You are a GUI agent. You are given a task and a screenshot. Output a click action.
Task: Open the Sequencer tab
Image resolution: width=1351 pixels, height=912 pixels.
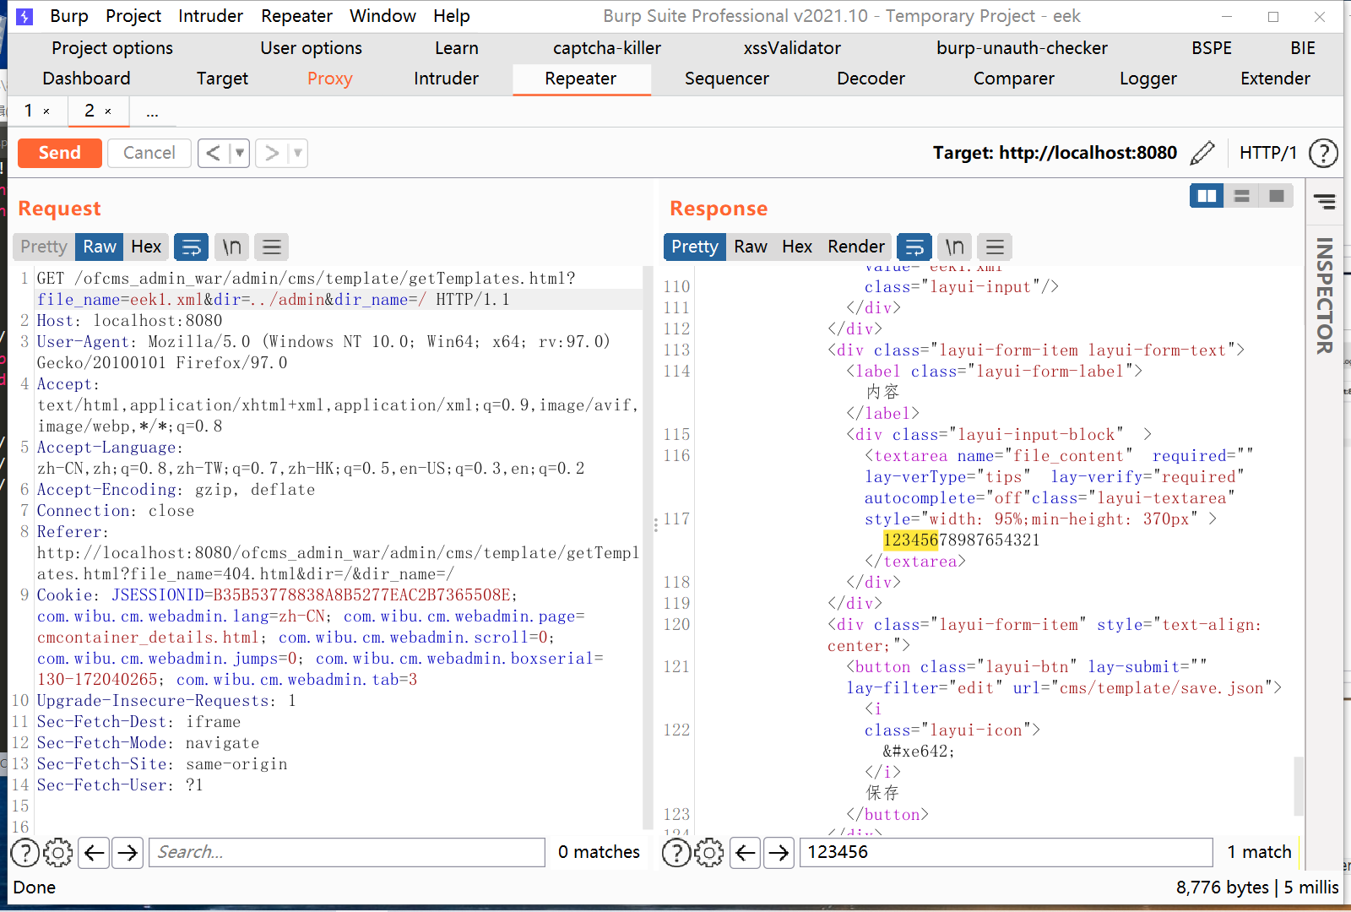coord(727,79)
